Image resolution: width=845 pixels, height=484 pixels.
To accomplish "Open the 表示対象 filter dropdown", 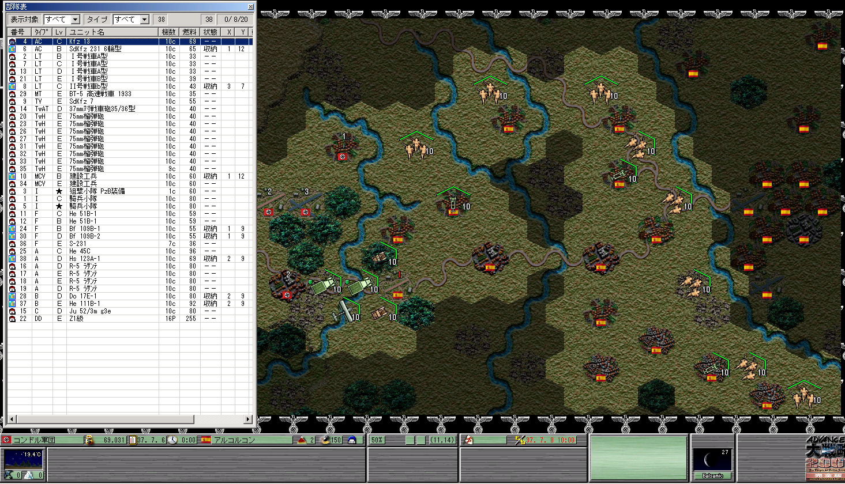I will point(62,19).
